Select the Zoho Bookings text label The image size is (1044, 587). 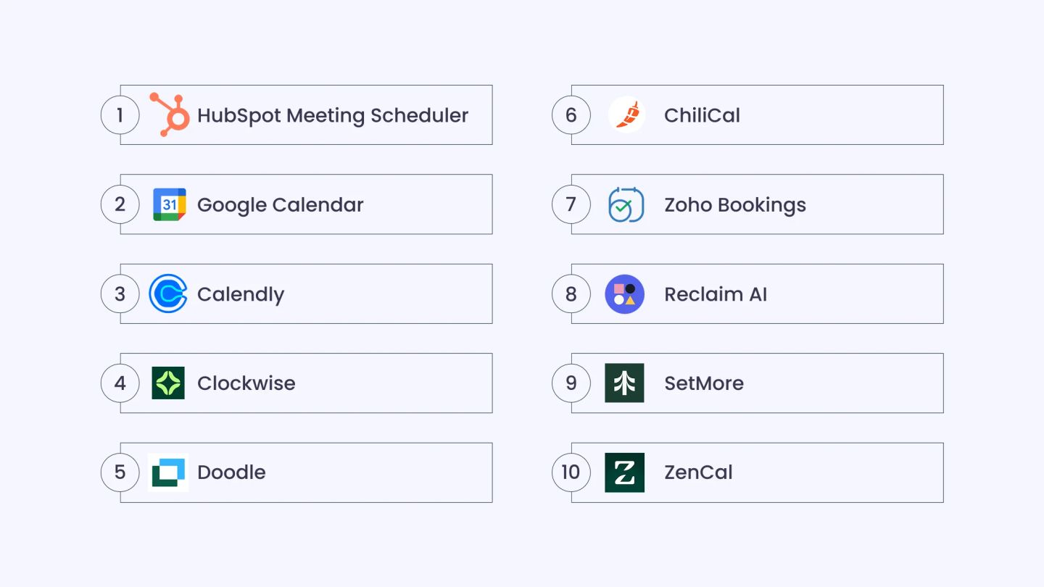pyautogui.click(x=735, y=205)
